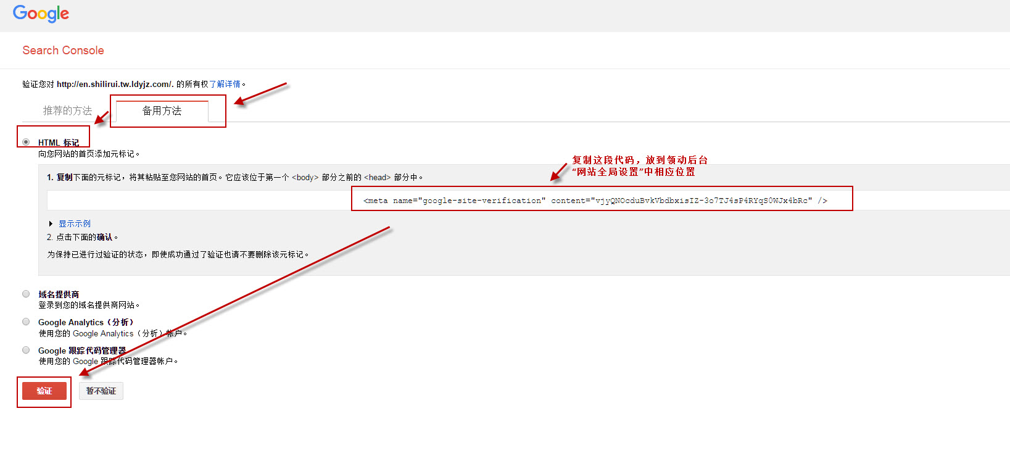The width and height of the screenshot is (1010, 461).
Task: Select the HTML 标记 radio button
Action: (x=26, y=142)
